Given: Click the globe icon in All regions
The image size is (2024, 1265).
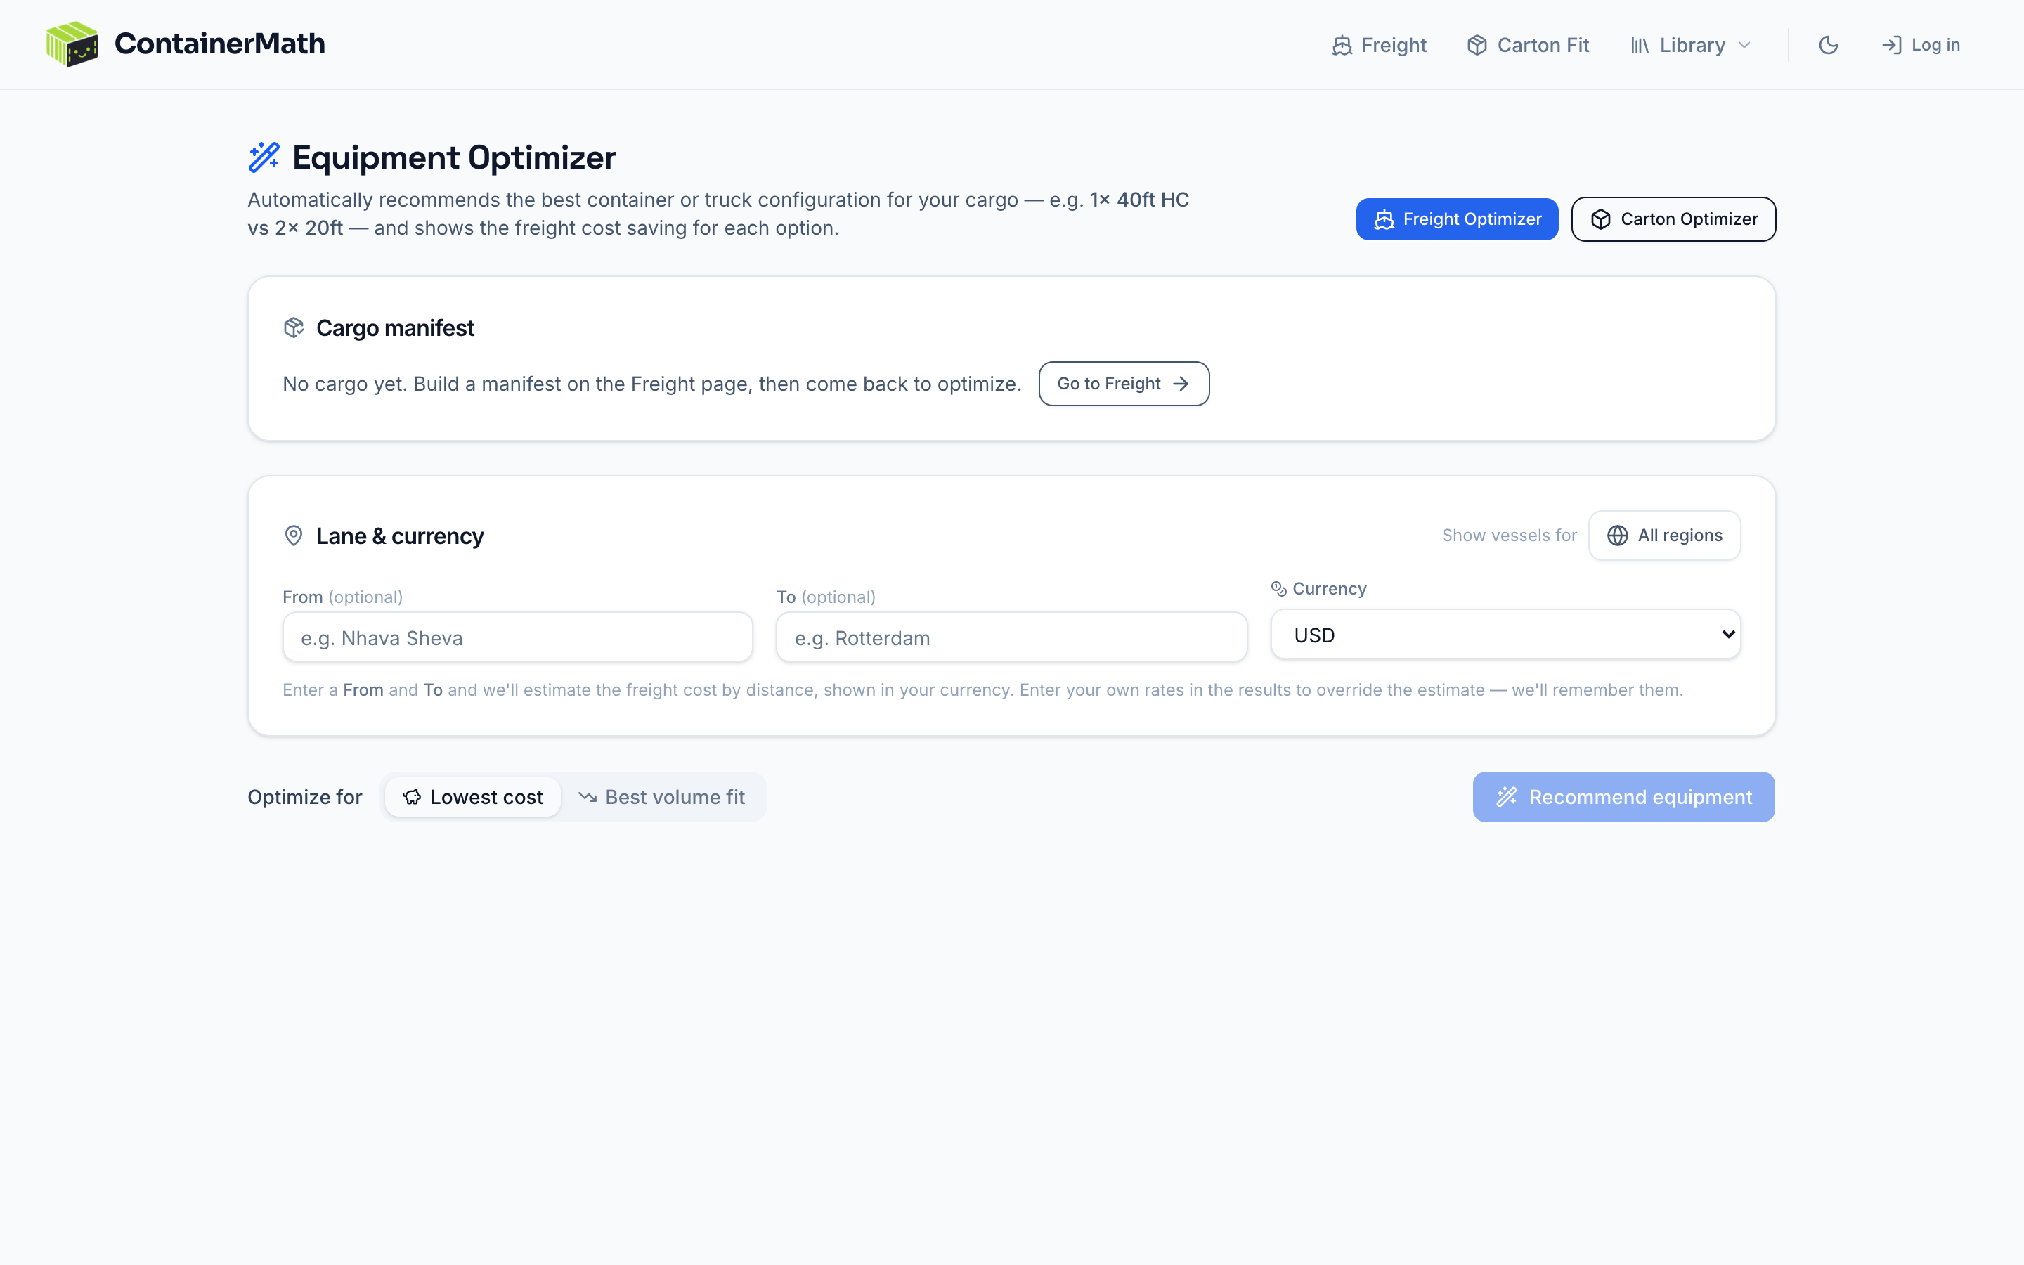Looking at the screenshot, I should 1618,536.
